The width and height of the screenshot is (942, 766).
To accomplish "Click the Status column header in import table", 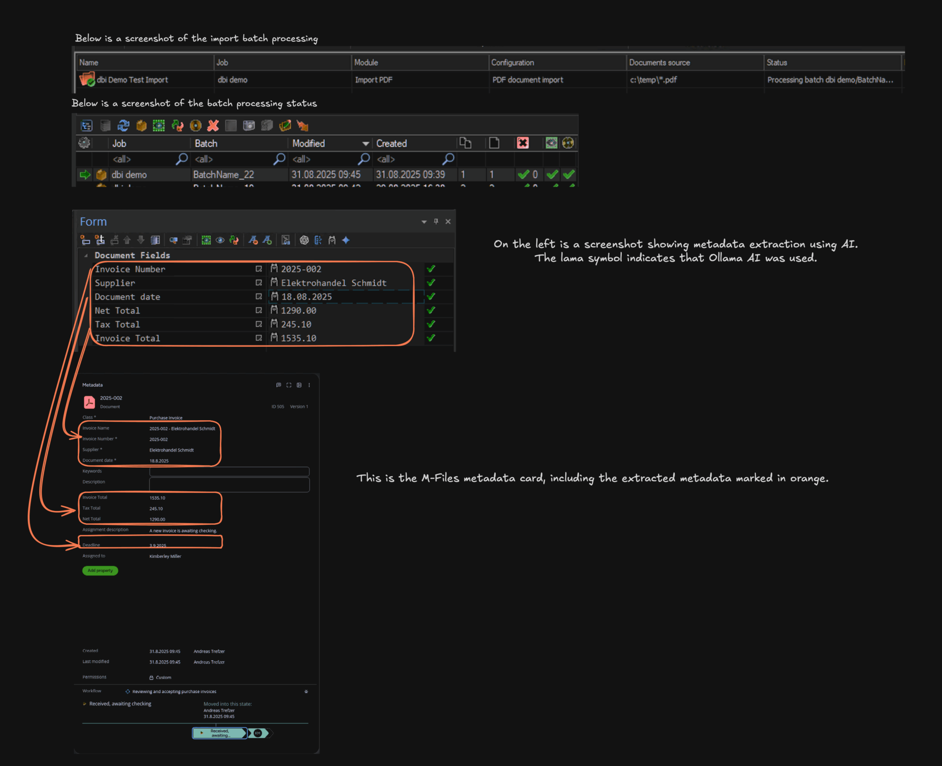I will pos(833,63).
